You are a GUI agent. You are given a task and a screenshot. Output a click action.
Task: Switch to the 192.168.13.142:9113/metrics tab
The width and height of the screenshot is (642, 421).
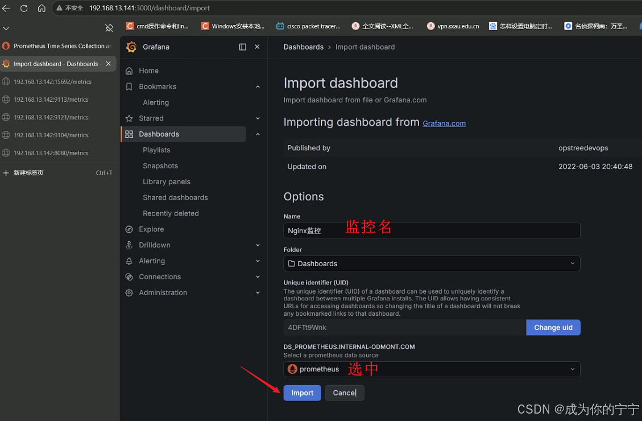58,100
